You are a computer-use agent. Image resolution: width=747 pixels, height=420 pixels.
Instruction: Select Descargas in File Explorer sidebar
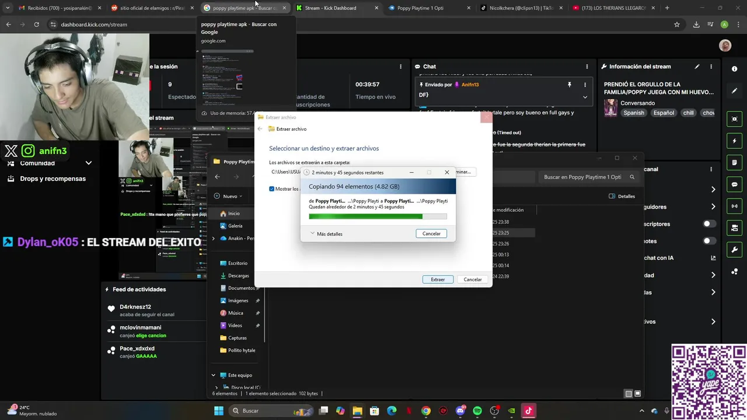(238, 275)
